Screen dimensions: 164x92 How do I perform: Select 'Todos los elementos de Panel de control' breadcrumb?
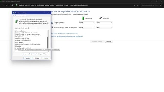[42, 5]
